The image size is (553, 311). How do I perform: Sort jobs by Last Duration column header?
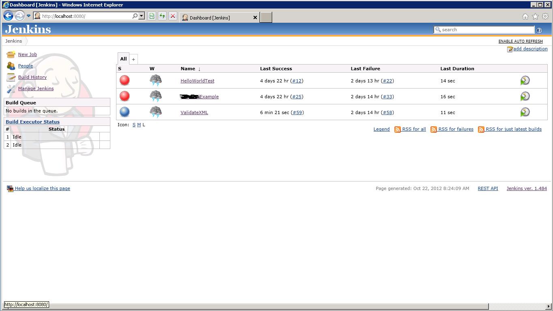(x=457, y=69)
